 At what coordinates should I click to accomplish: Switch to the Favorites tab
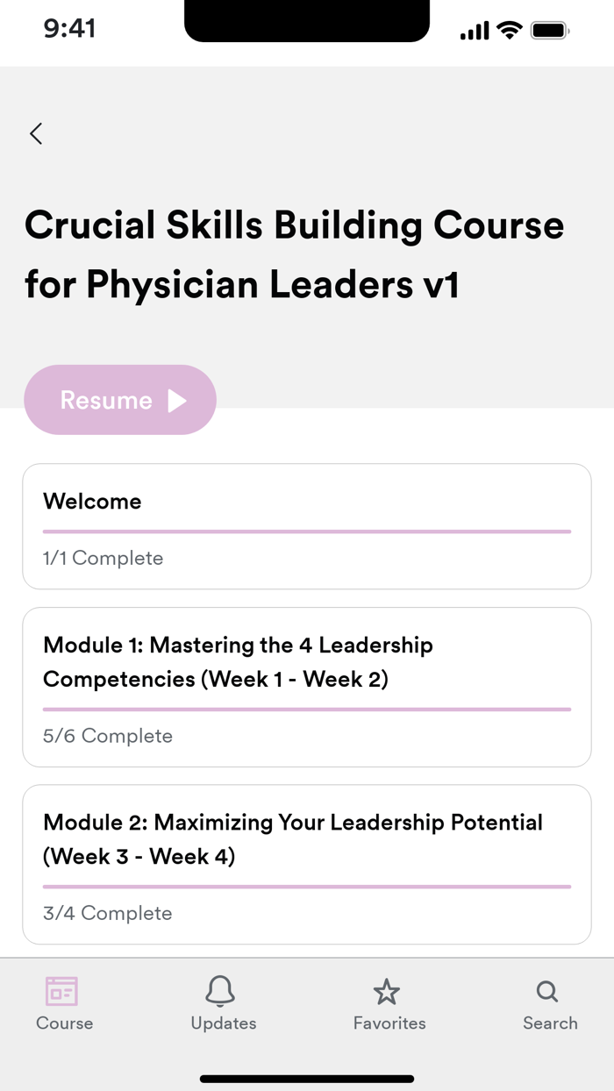pos(388,1002)
